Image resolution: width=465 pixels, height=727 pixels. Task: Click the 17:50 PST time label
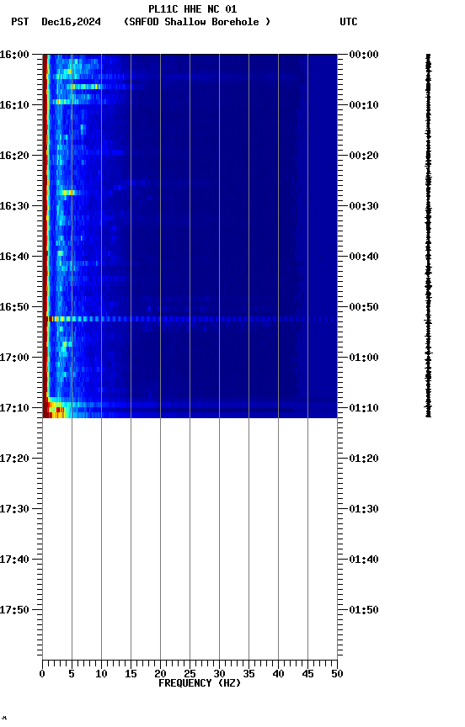pos(14,610)
